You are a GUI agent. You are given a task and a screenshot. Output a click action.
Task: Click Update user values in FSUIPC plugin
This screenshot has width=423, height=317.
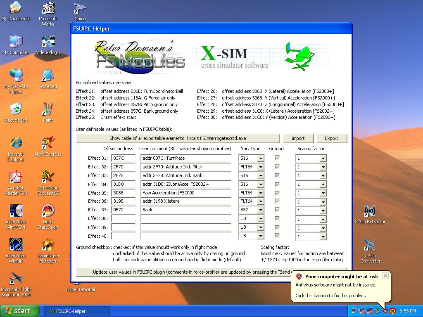click(183, 272)
